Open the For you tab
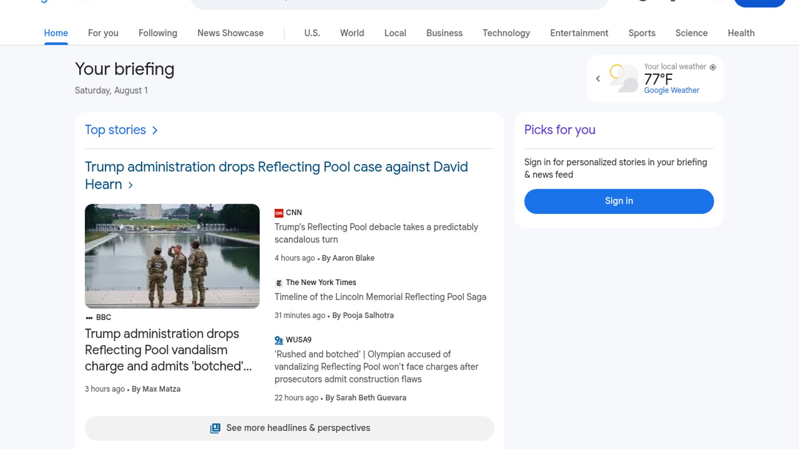The image size is (799, 449). 103,33
